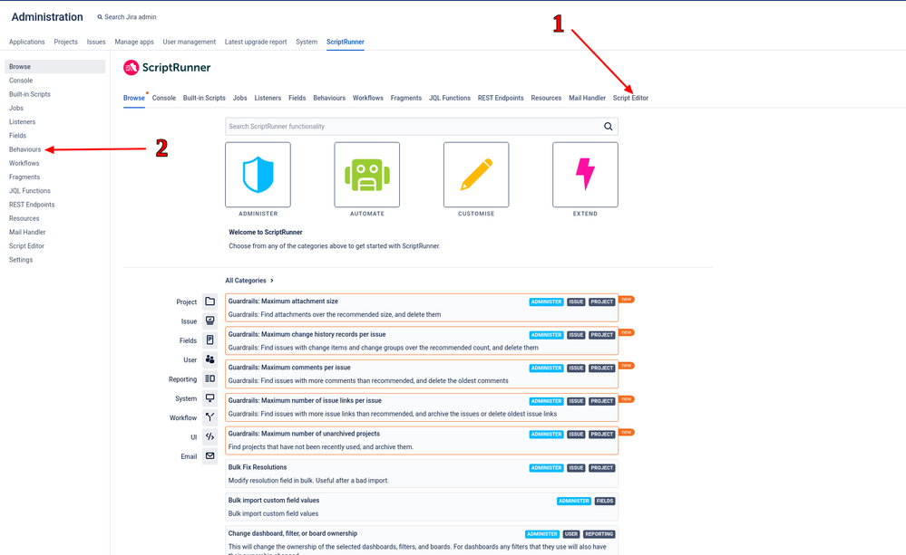The image size is (906, 555).
Task: Click the search magnifier in ScriptRunner search
Action: click(608, 127)
